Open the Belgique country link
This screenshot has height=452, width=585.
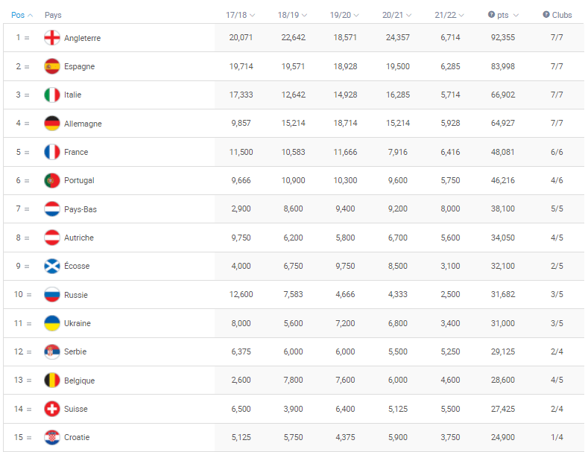[80, 381]
